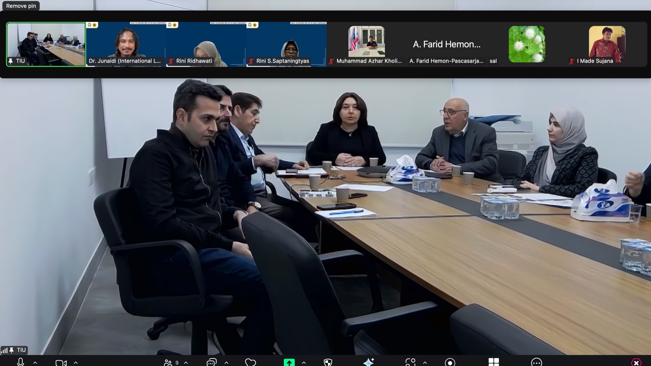Toggle the camera video button
The height and width of the screenshot is (366, 651).
61,362
